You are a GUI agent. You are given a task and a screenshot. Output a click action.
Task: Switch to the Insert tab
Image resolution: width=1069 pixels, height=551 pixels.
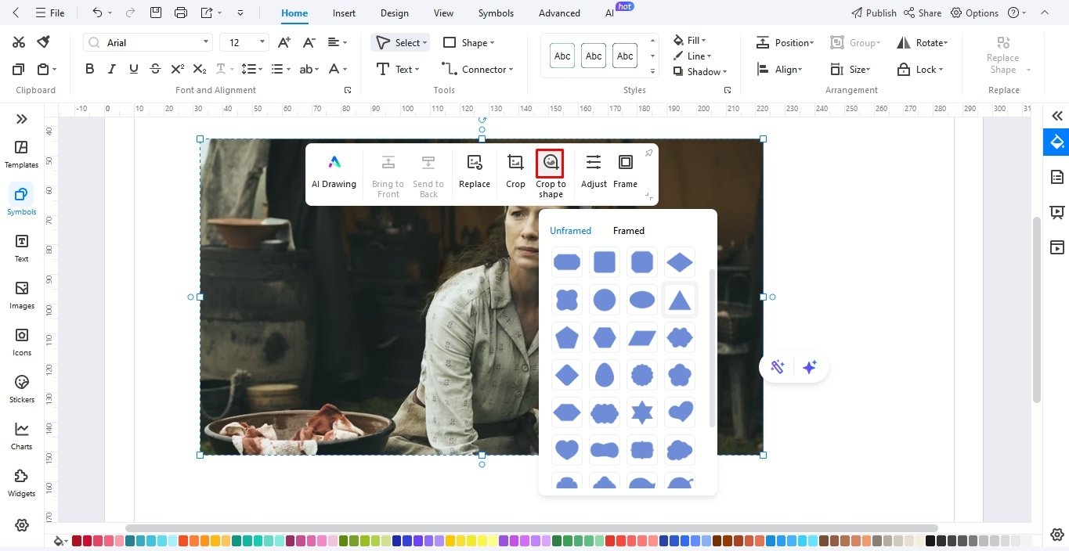click(x=344, y=13)
